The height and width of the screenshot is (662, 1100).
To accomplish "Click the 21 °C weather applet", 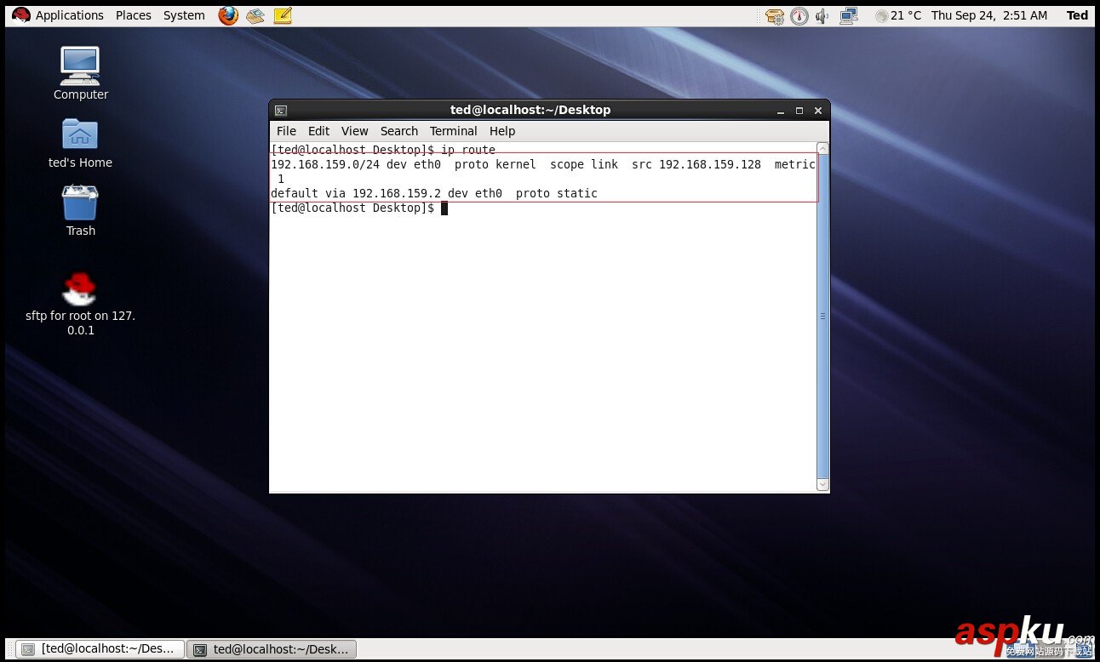I will pyautogui.click(x=898, y=15).
